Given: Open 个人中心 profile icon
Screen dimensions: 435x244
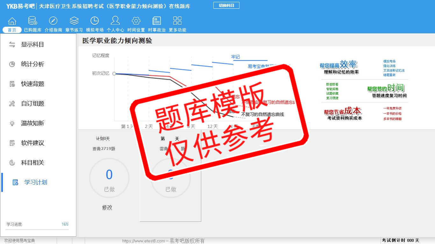Looking at the screenshot, I should click(x=115, y=21).
